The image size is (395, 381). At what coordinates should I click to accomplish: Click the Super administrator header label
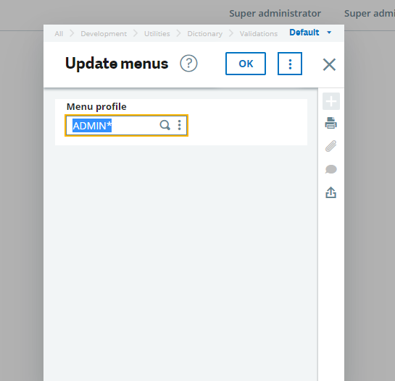[275, 14]
